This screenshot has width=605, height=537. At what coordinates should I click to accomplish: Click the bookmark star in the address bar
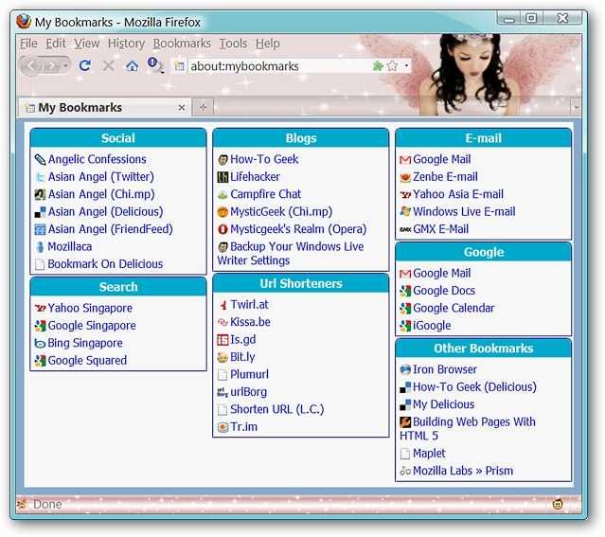pyautogui.click(x=392, y=66)
